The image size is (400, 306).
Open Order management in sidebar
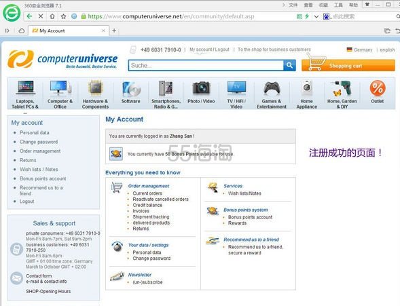click(40, 151)
